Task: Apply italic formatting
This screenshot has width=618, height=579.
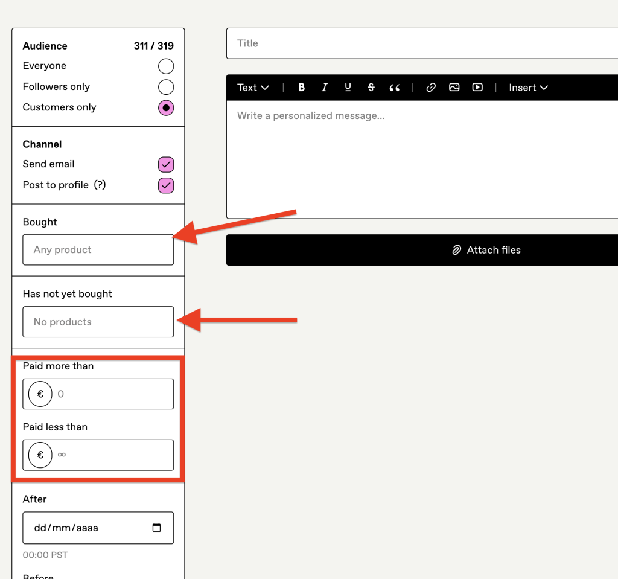Action: (x=325, y=88)
